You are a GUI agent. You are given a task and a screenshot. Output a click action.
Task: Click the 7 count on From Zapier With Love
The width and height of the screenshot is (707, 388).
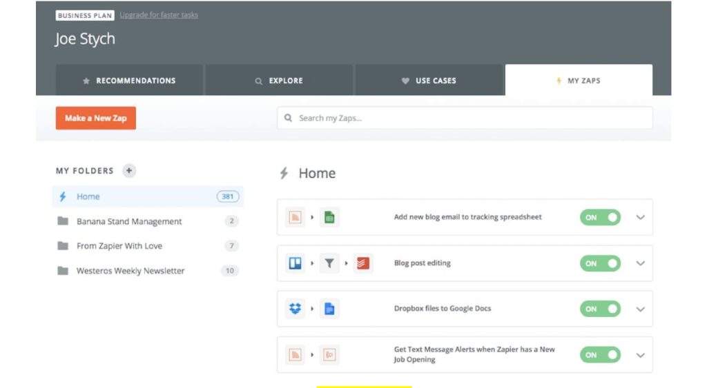(x=231, y=246)
